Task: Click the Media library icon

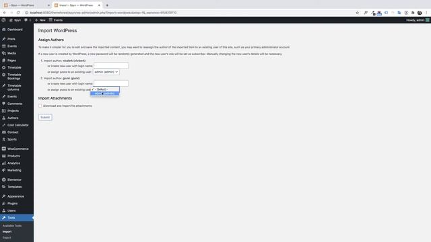Action: click(x=4, y=53)
